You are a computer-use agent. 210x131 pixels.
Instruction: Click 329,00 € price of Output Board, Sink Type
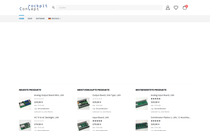point(97,102)
